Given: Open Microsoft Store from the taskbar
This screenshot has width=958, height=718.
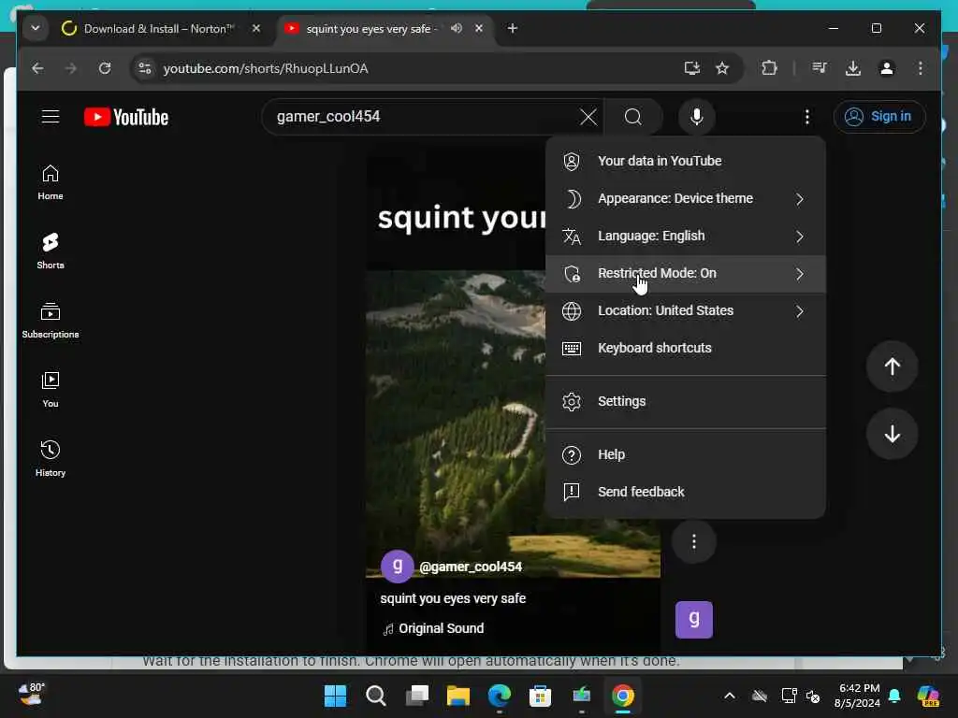Looking at the screenshot, I should coord(540,696).
